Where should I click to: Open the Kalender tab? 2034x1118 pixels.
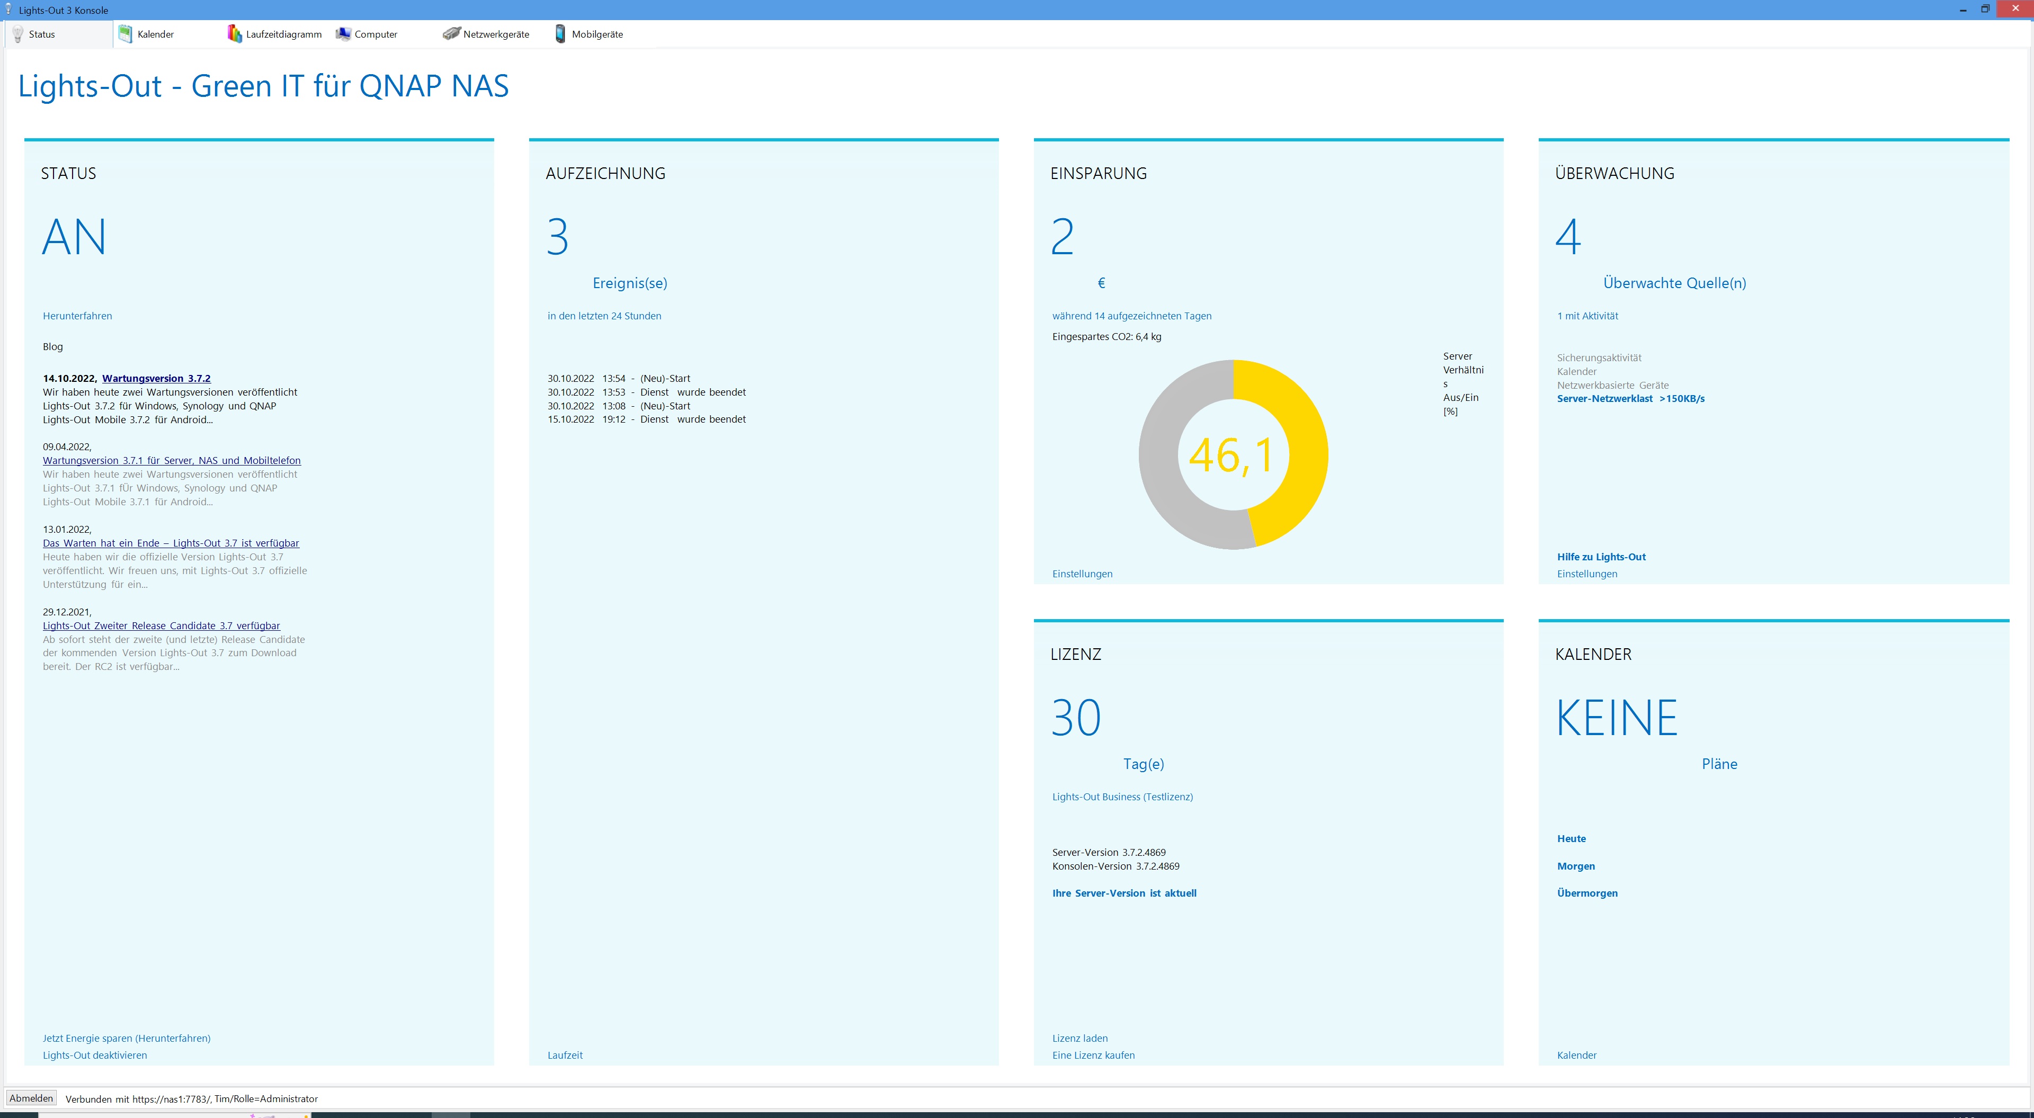click(167, 34)
